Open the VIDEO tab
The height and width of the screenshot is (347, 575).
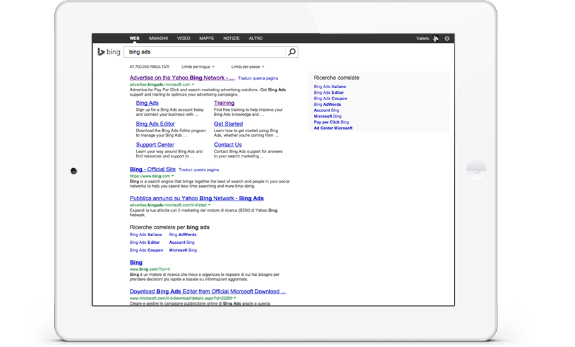(x=183, y=38)
